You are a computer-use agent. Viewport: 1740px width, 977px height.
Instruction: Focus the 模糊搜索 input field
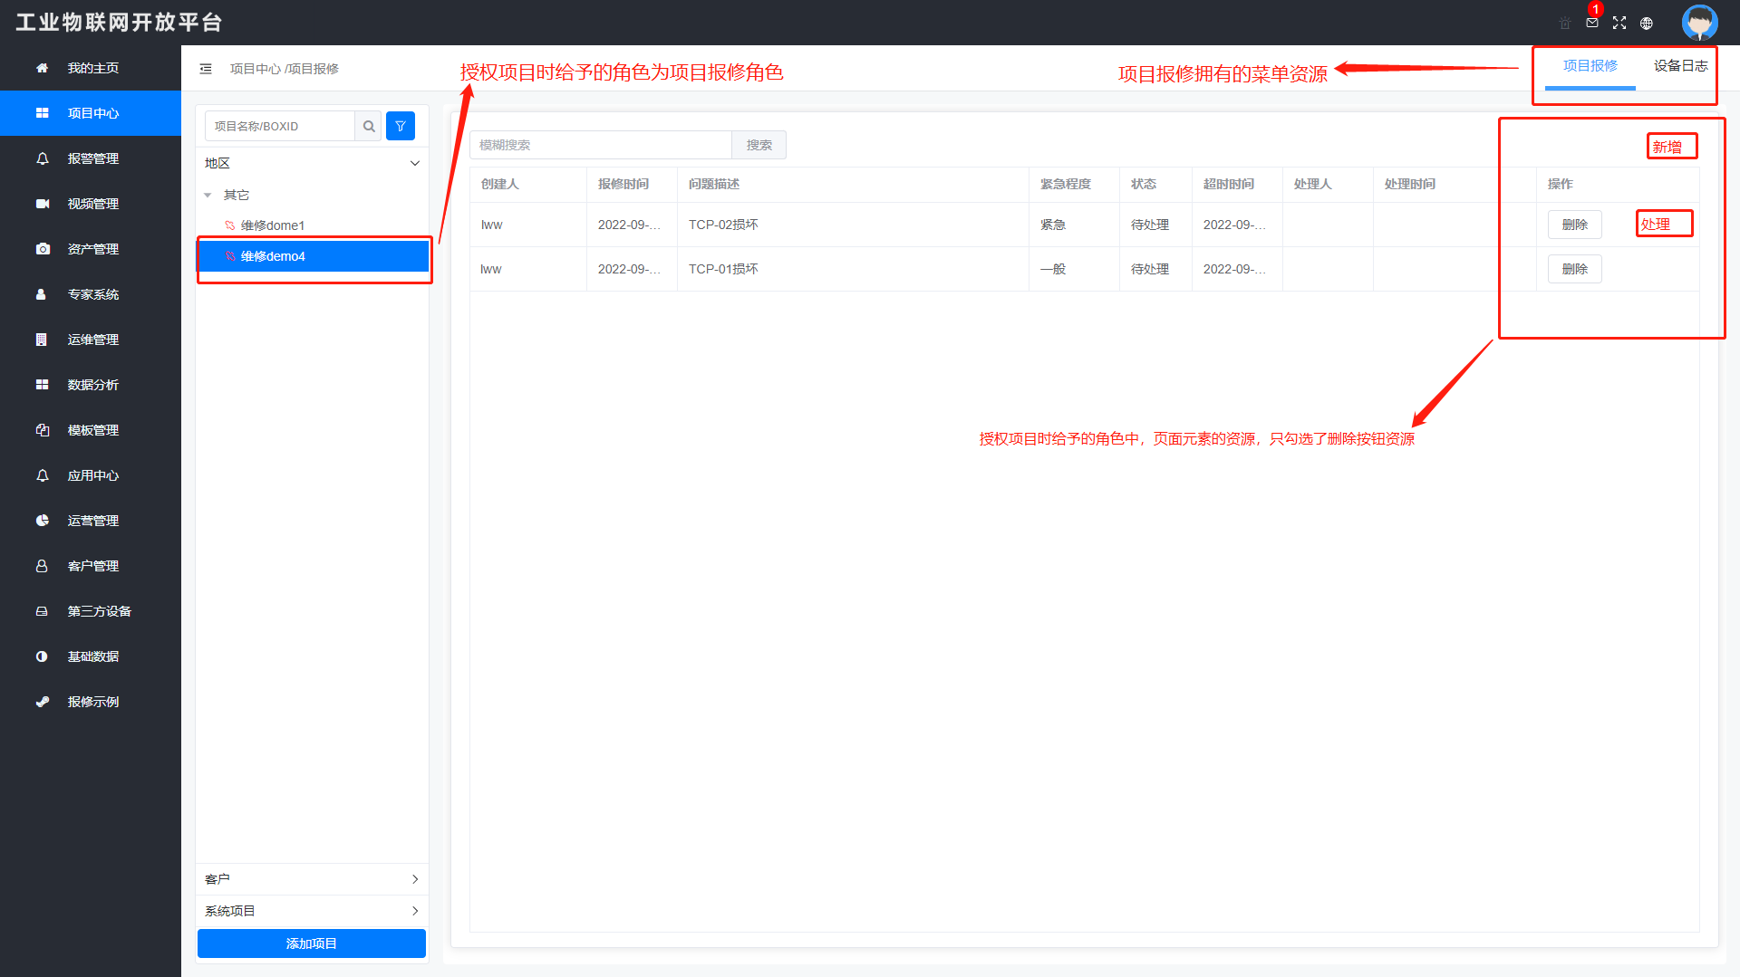coord(601,145)
